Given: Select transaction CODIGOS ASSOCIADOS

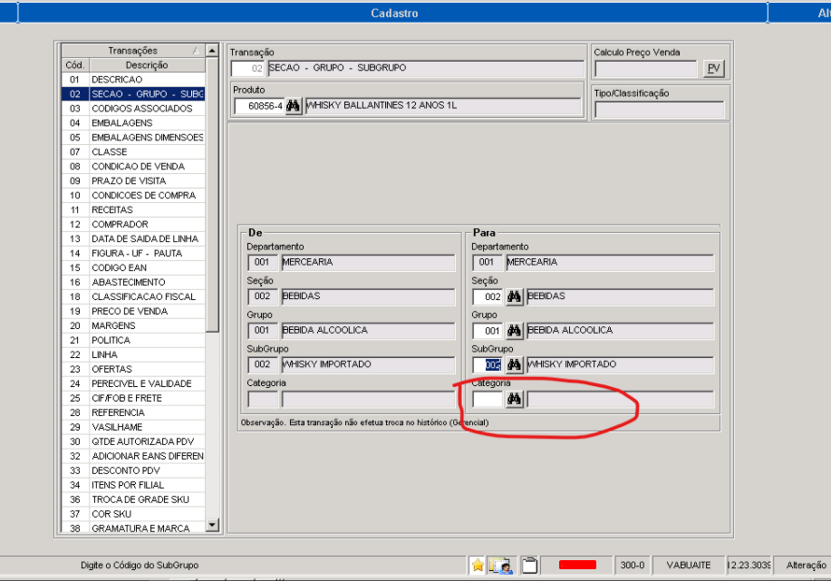Looking at the screenshot, I should click(133, 108).
